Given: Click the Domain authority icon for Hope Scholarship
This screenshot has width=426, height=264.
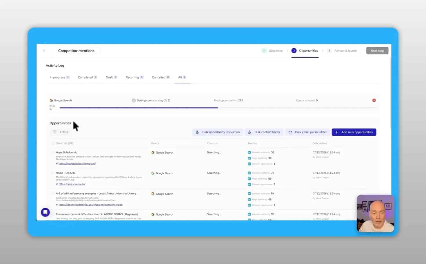Looking at the screenshot, I should click(x=249, y=152).
